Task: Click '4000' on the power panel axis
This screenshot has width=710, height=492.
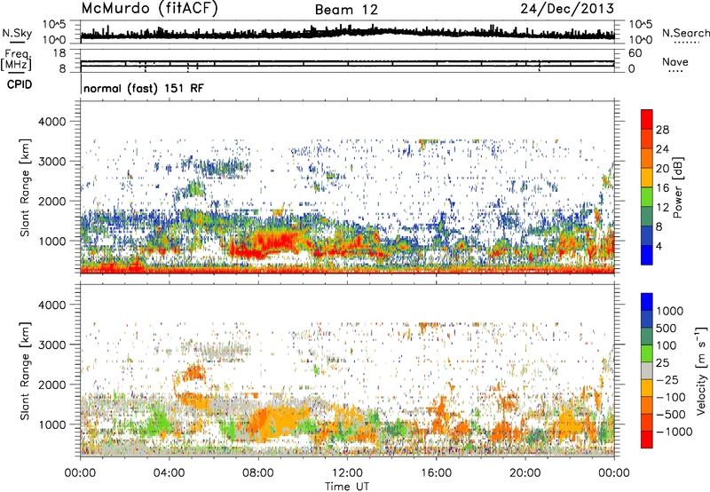Action: [x=51, y=122]
